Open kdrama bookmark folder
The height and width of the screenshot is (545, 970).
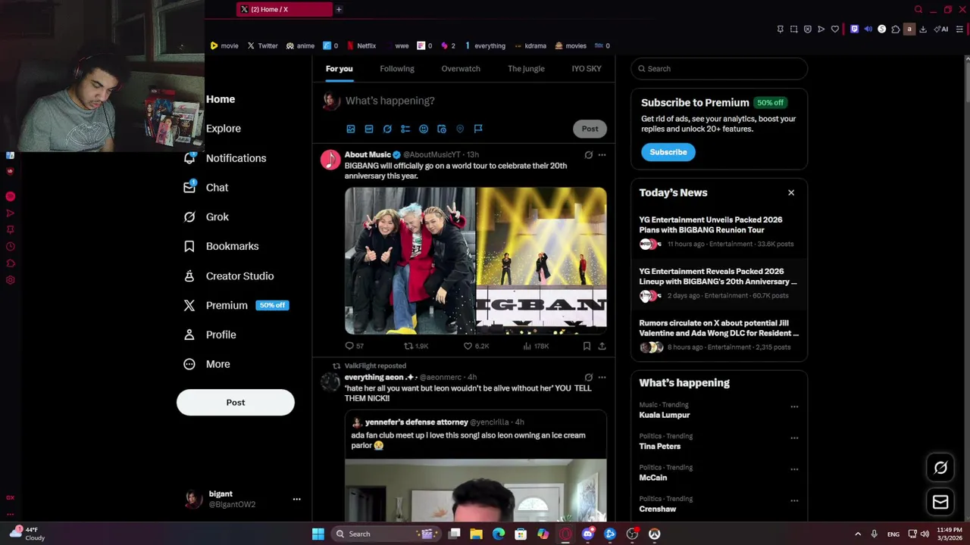click(x=530, y=45)
